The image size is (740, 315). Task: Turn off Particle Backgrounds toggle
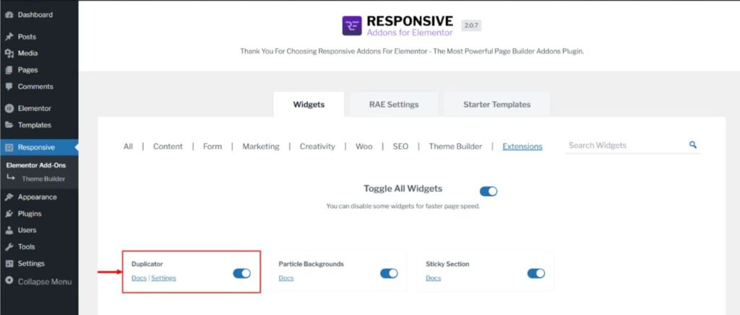click(389, 273)
